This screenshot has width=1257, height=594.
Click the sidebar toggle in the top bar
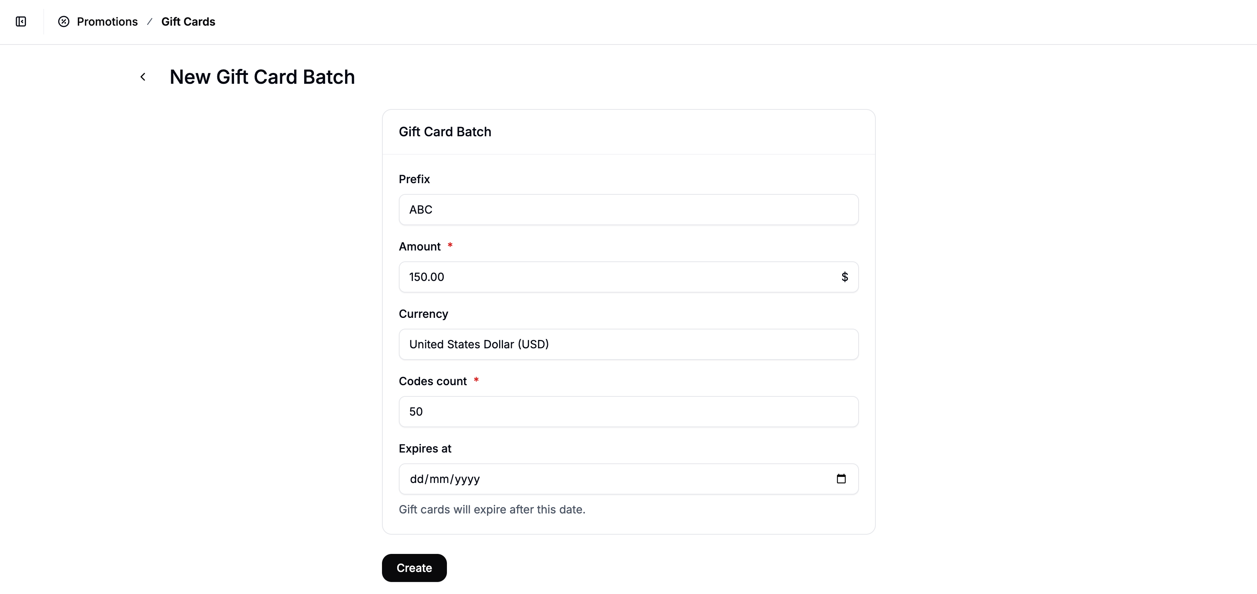[20, 22]
